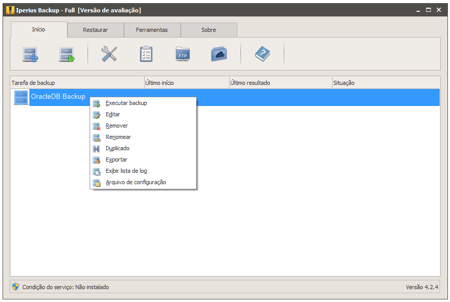Screen dimensions: 450x302
Task: Open general settings wrench icon
Action: pos(109,54)
